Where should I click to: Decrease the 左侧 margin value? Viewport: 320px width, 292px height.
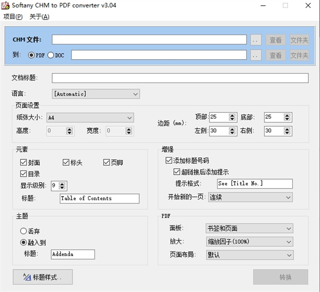[232, 133]
